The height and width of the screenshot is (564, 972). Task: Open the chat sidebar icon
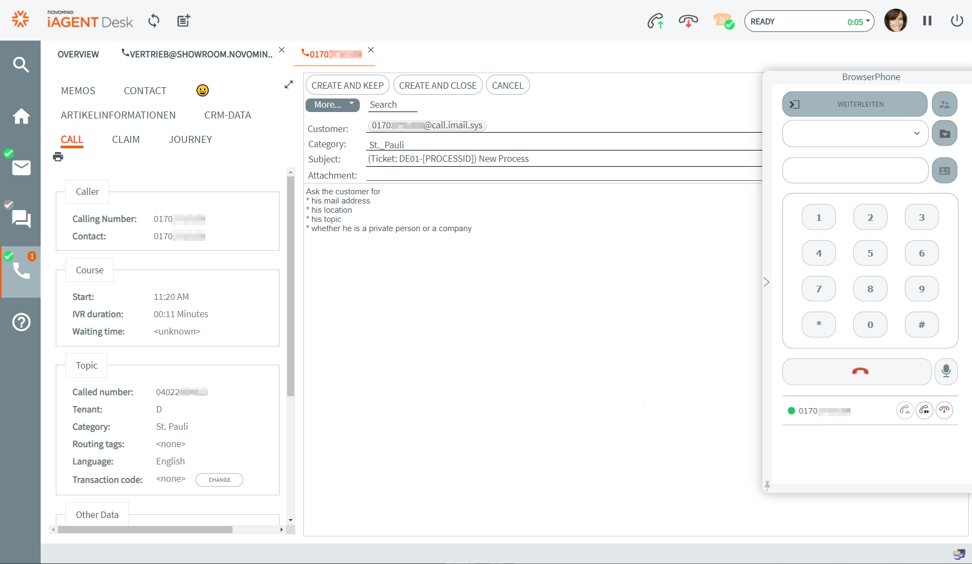coord(21,219)
